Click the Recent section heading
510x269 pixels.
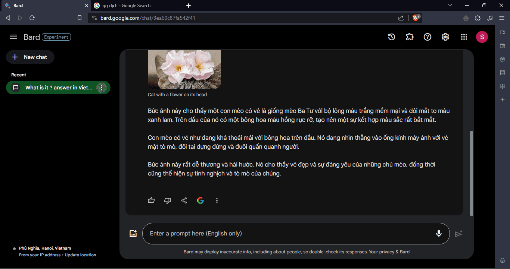point(19,75)
